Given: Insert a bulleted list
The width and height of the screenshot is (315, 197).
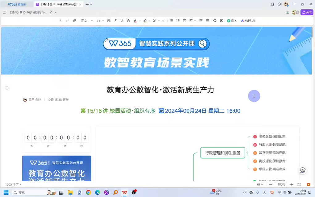Looking at the screenshot, I should coord(171,21).
